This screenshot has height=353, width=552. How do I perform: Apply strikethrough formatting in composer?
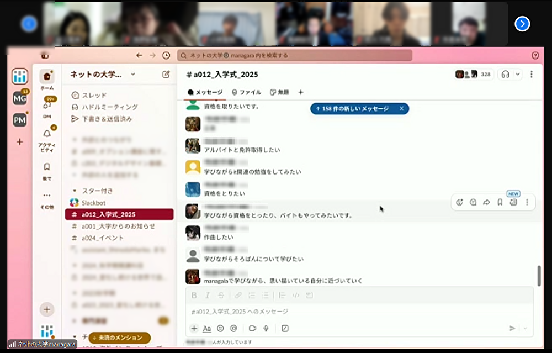(221, 295)
